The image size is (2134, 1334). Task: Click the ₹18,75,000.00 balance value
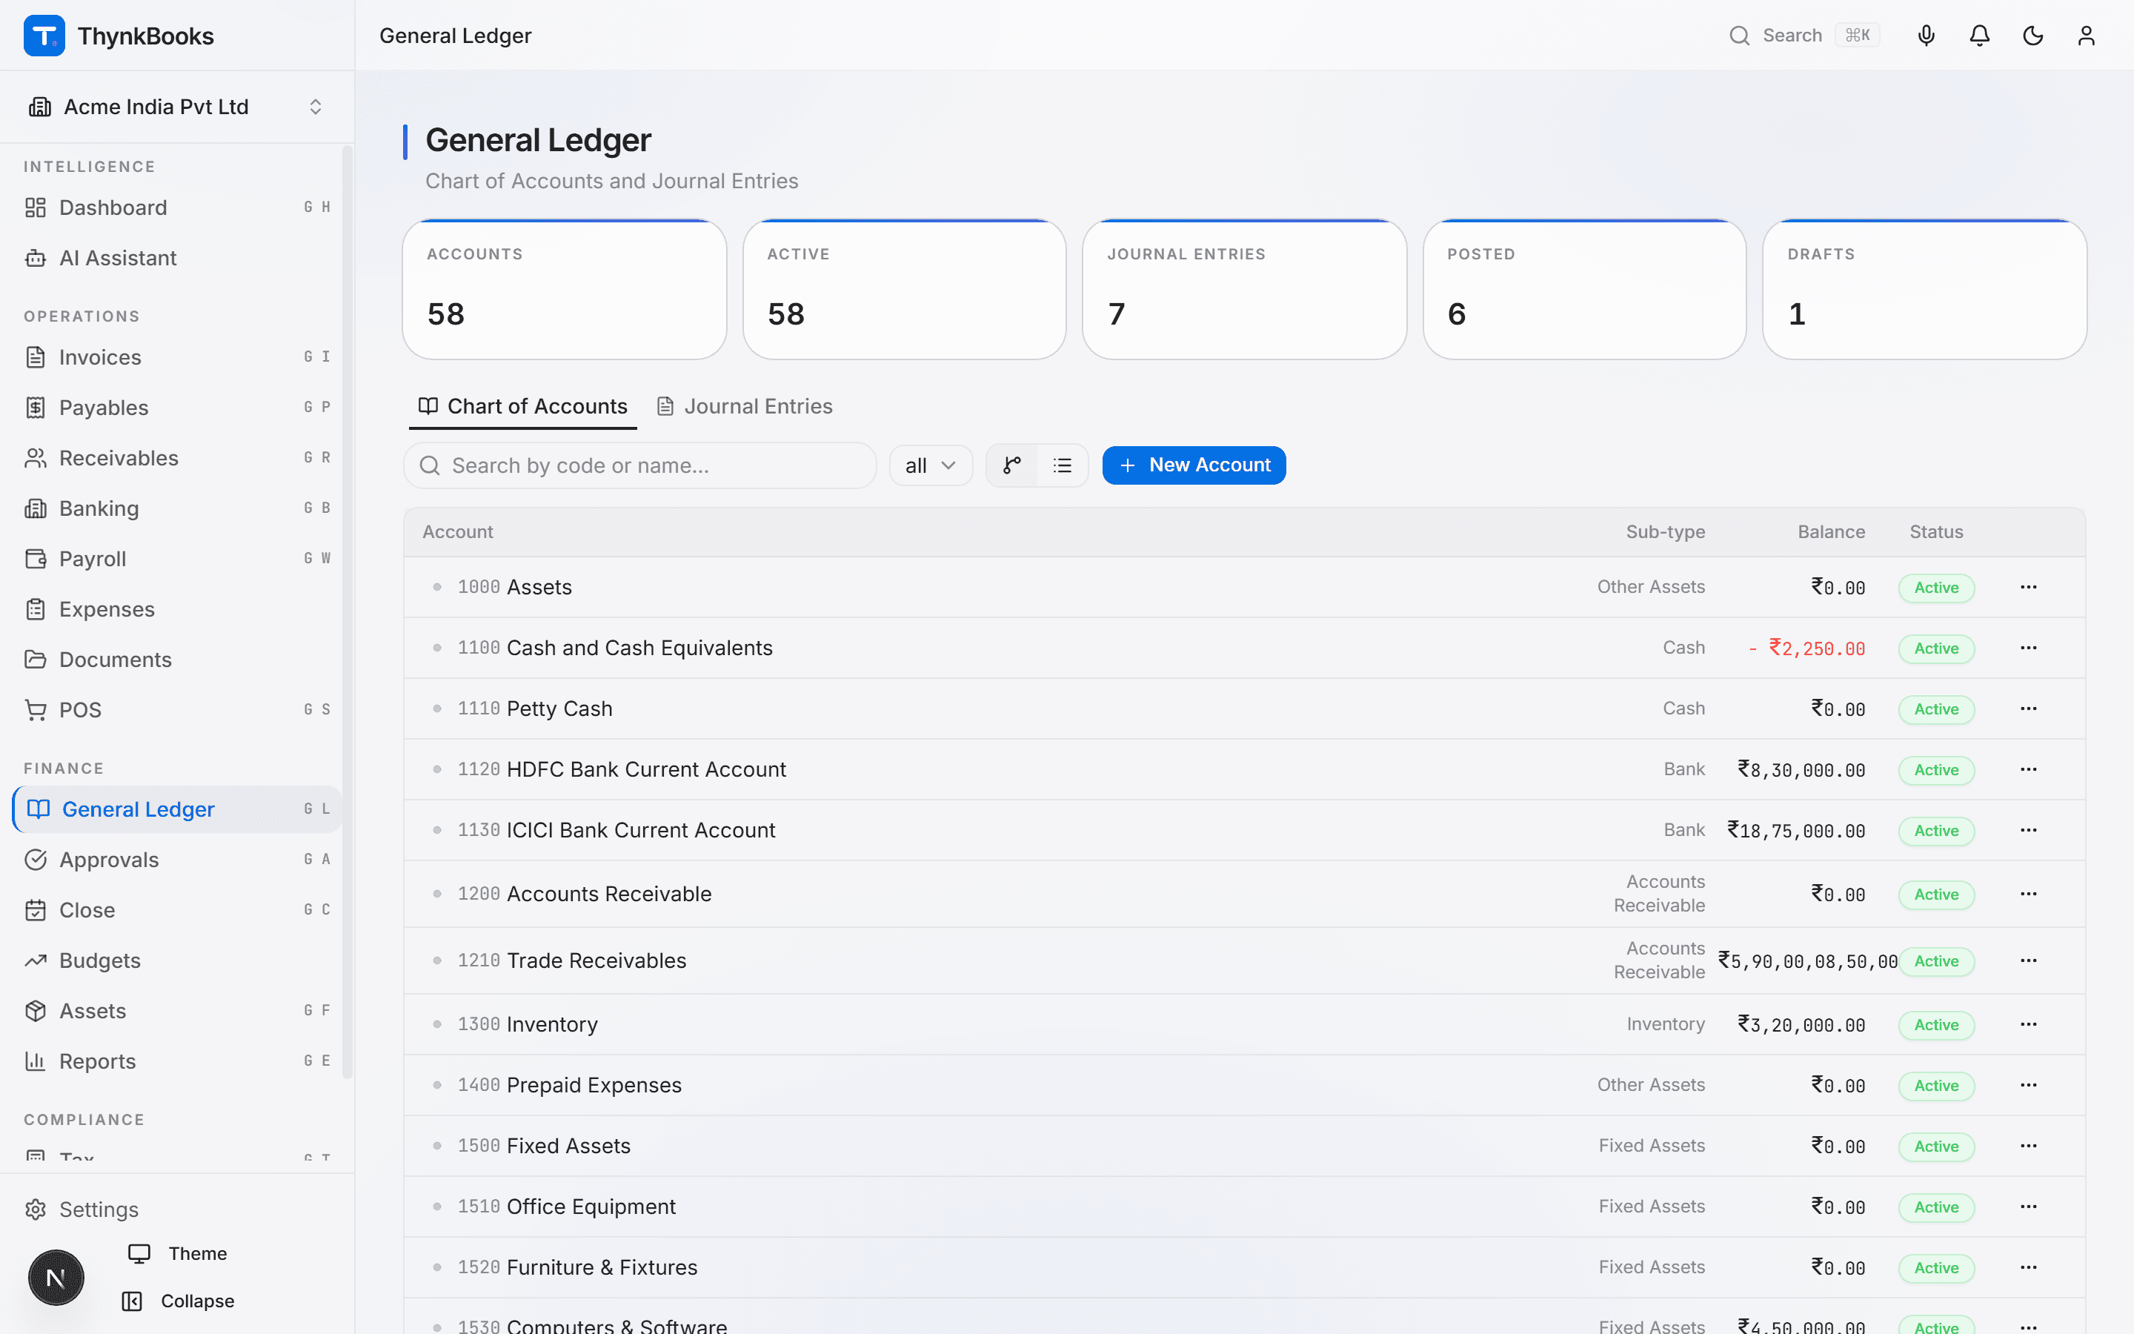click(x=1796, y=831)
